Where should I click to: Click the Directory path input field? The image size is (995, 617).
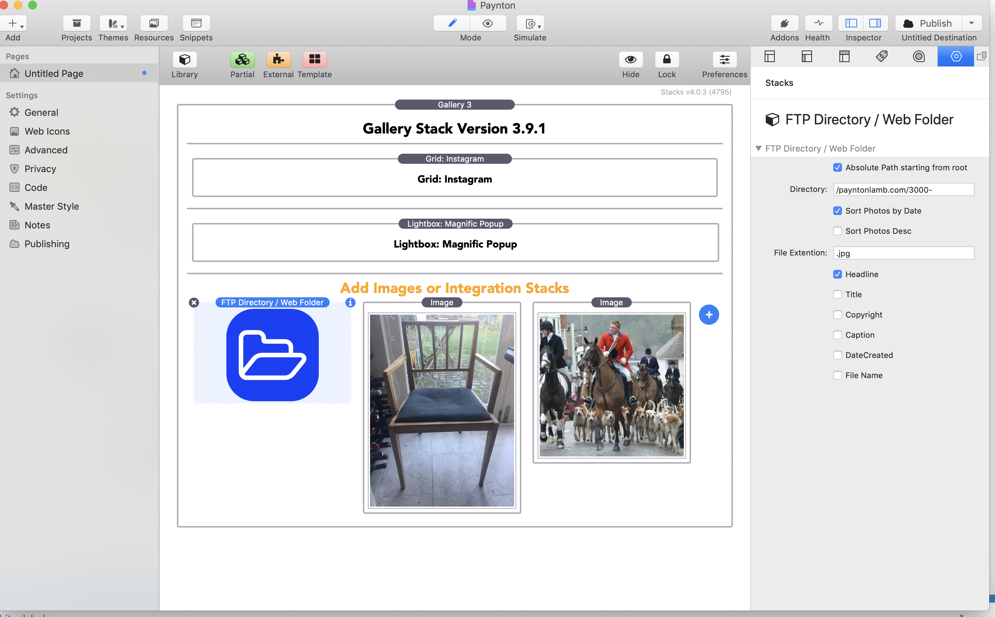[903, 190]
